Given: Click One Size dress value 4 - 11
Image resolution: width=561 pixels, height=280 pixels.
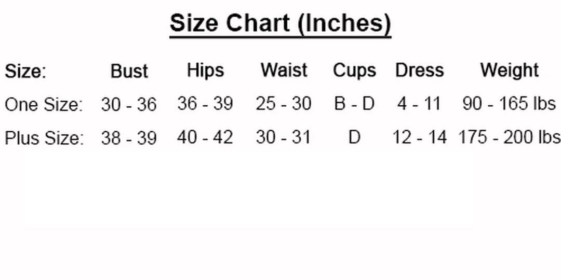Looking at the screenshot, I should (x=419, y=104).
